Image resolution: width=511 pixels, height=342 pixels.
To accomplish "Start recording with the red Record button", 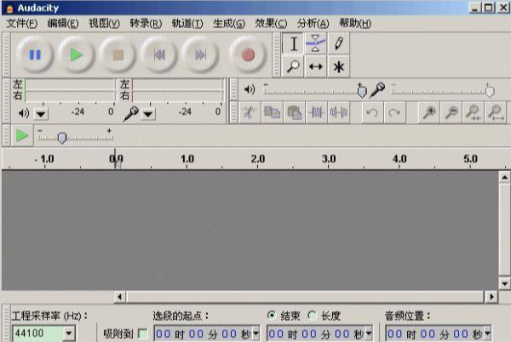I will point(248,54).
